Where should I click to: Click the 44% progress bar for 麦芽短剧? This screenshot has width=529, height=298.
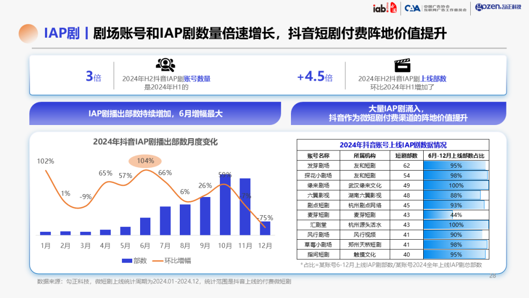[x=438, y=215]
